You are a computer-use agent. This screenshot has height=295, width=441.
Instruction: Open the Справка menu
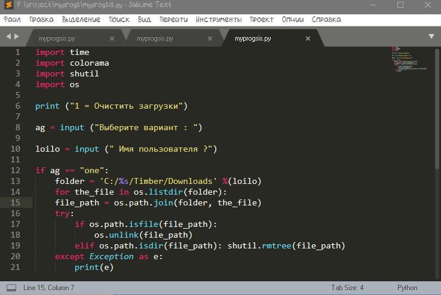(326, 19)
